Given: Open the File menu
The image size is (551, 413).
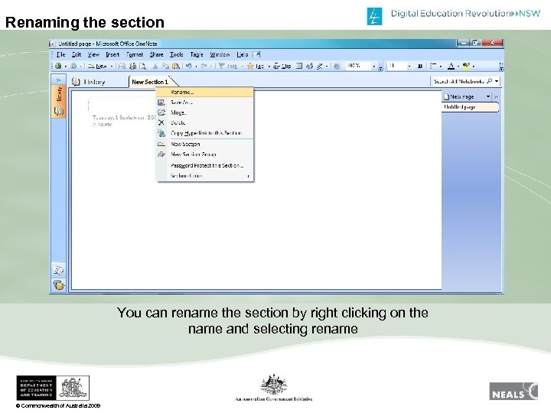Looking at the screenshot, I should coord(60,54).
